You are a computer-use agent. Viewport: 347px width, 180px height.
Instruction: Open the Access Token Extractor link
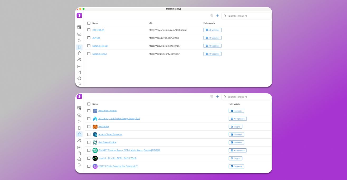pos(110,134)
